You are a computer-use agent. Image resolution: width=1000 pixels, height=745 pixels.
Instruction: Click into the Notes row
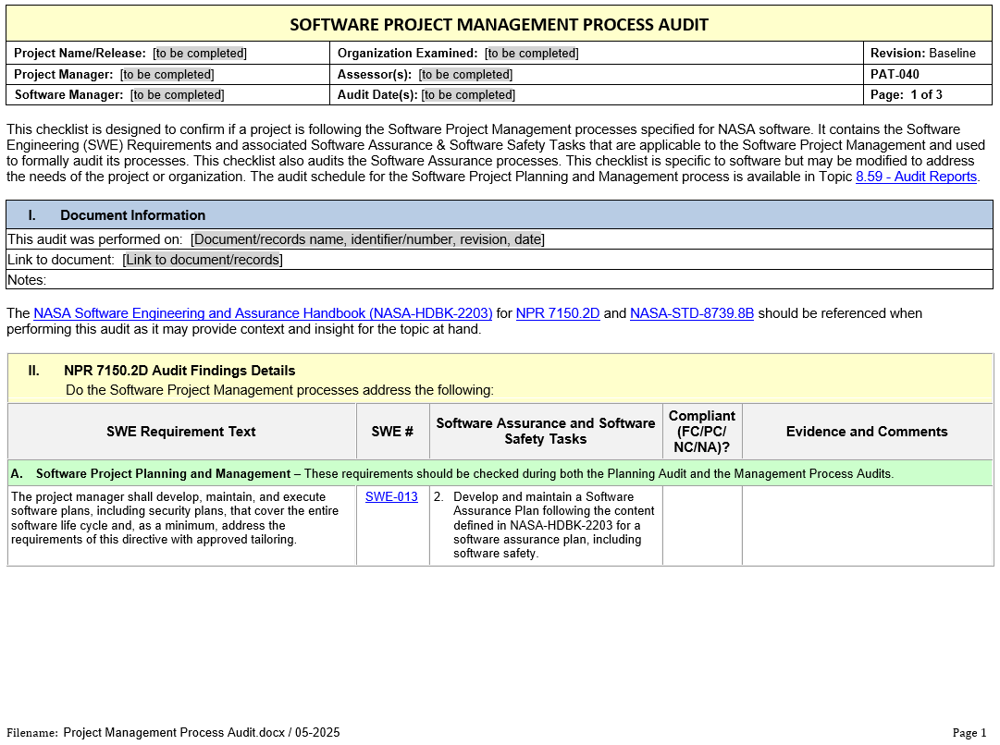pyautogui.click(x=500, y=280)
